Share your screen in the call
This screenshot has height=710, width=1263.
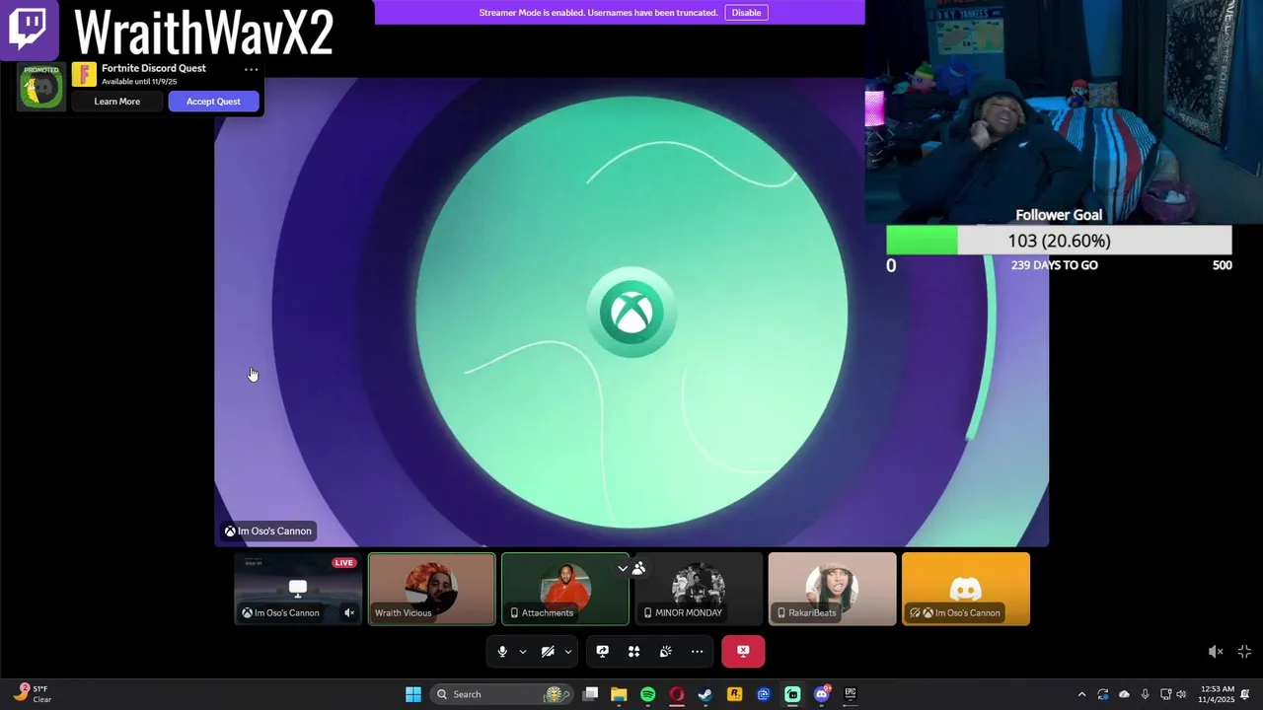click(602, 652)
